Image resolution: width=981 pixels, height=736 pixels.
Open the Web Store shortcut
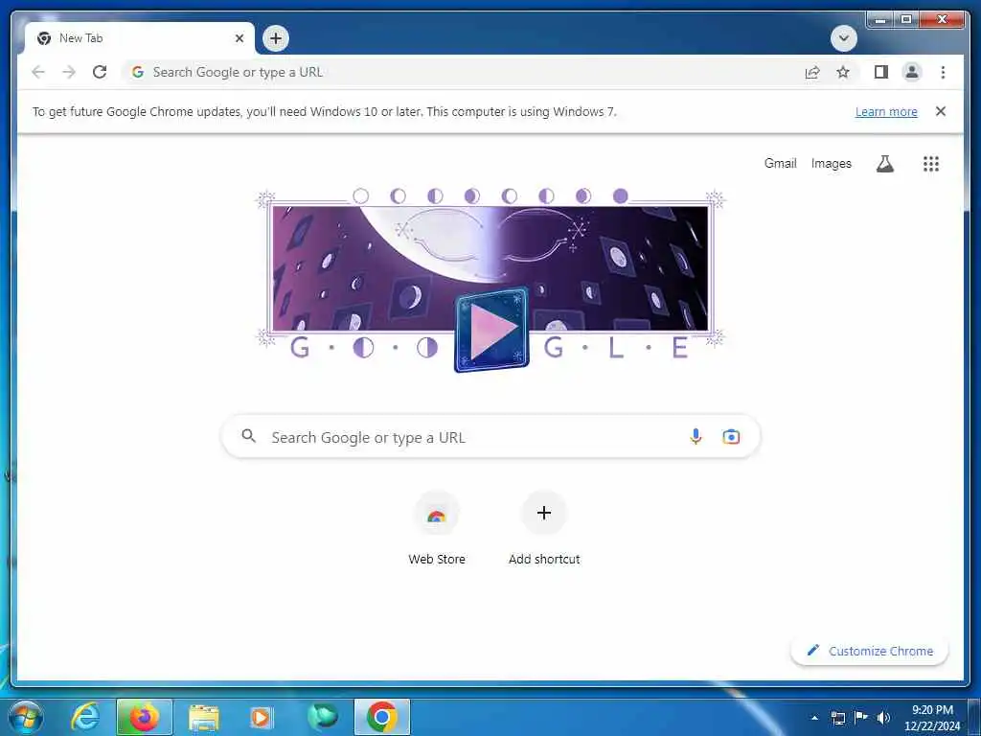(x=437, y=529)
